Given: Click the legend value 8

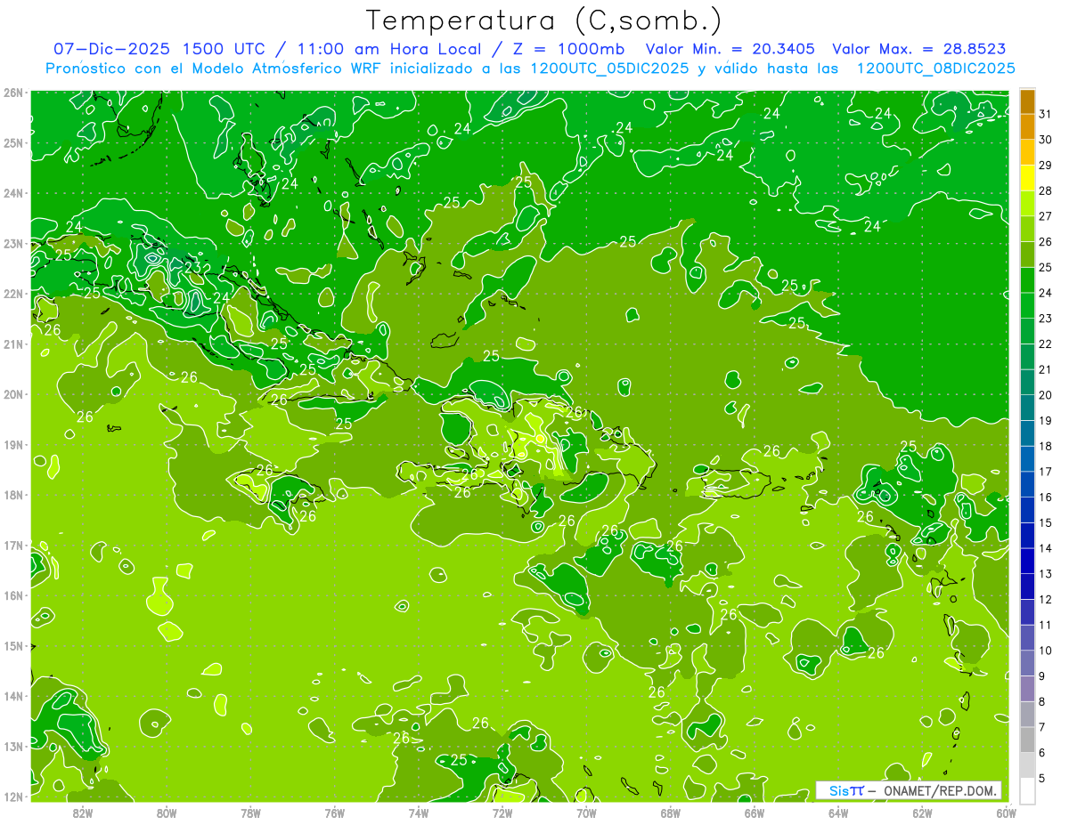Looking at the screenshot, I should pos(1043,701).
